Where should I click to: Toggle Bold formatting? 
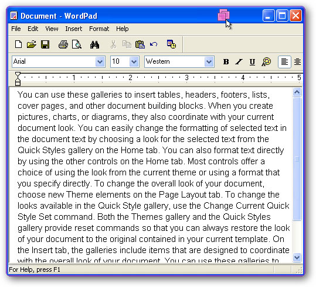point(226,62)
